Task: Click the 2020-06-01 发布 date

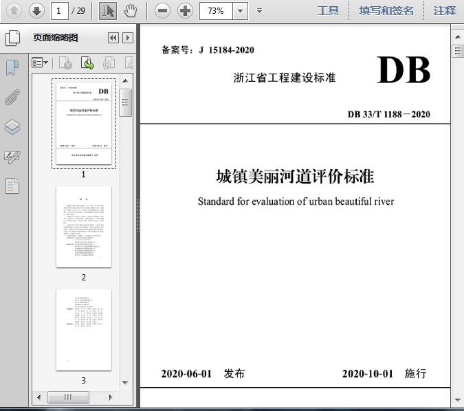Action: click(203, 374)
